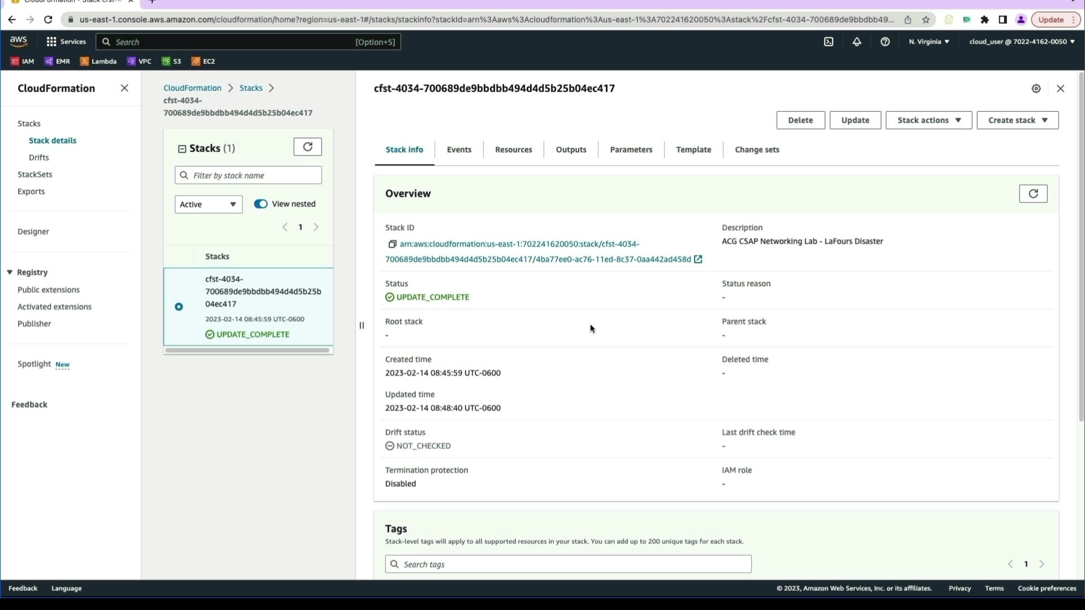This screenshot has height=610, width=1085.
Task: Click the notifications bell icon
Action: [x=857, y=42]
